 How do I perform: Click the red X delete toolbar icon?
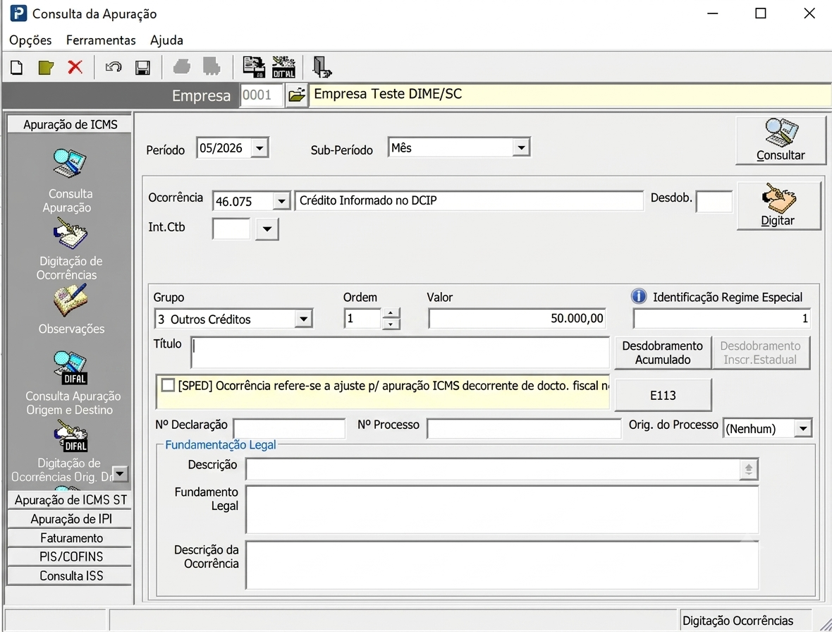point(75,67)
